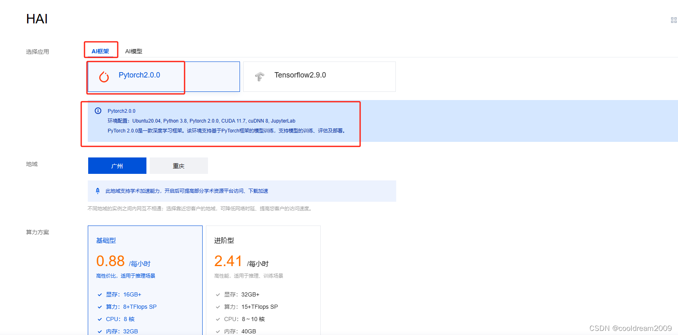Click the 0.88 hourly price
This screenshot has width=678, height=335.
click(x=110, y=261)
